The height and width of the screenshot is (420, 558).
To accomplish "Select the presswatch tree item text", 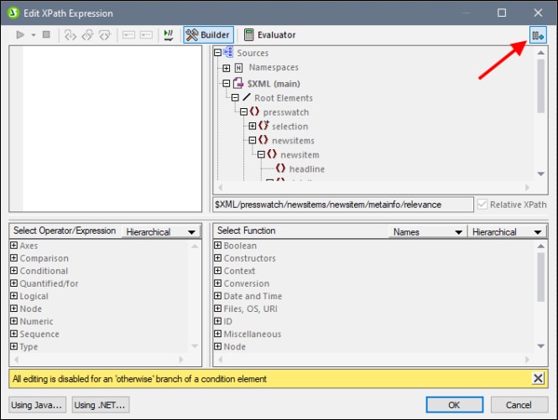I will tap(286, 112).
